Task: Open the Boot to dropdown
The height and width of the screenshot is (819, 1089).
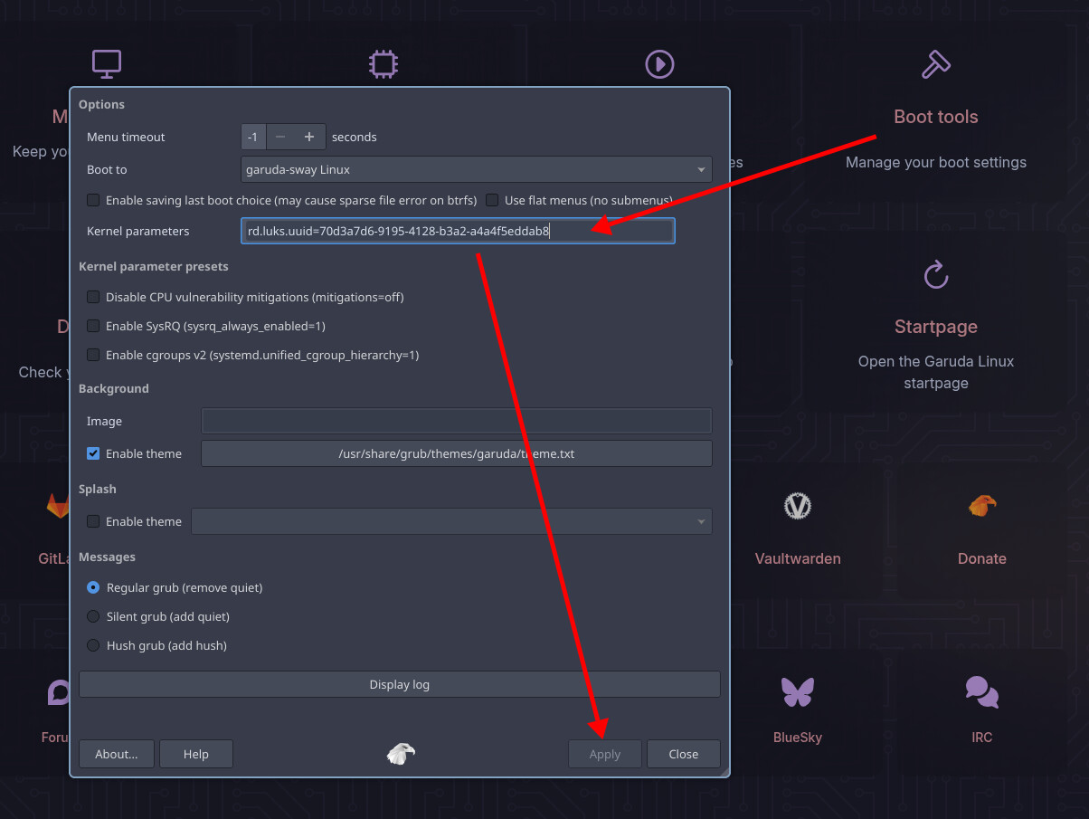Action: point(476,169)
